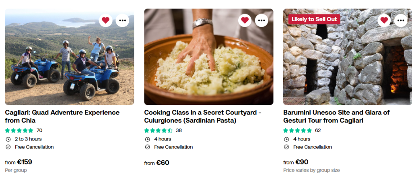Image resolution: width=412 pixels, height=175 pixels.
Task: Open Barumini Unesco Site tour title link
Action: [336, 116]
